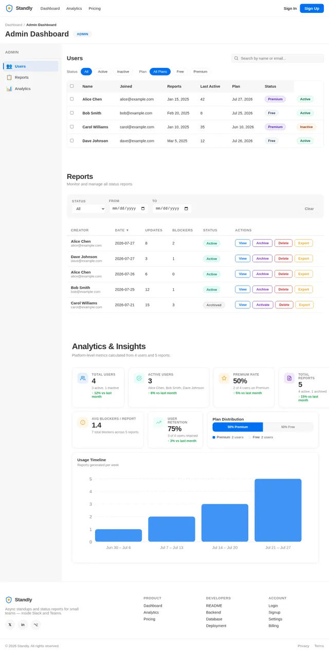Filter users by Inactive status
This screenshot has height=653, width=329.
123,71
